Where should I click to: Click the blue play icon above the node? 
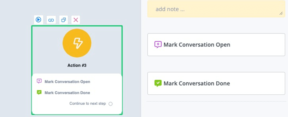(x=38, y=20)
